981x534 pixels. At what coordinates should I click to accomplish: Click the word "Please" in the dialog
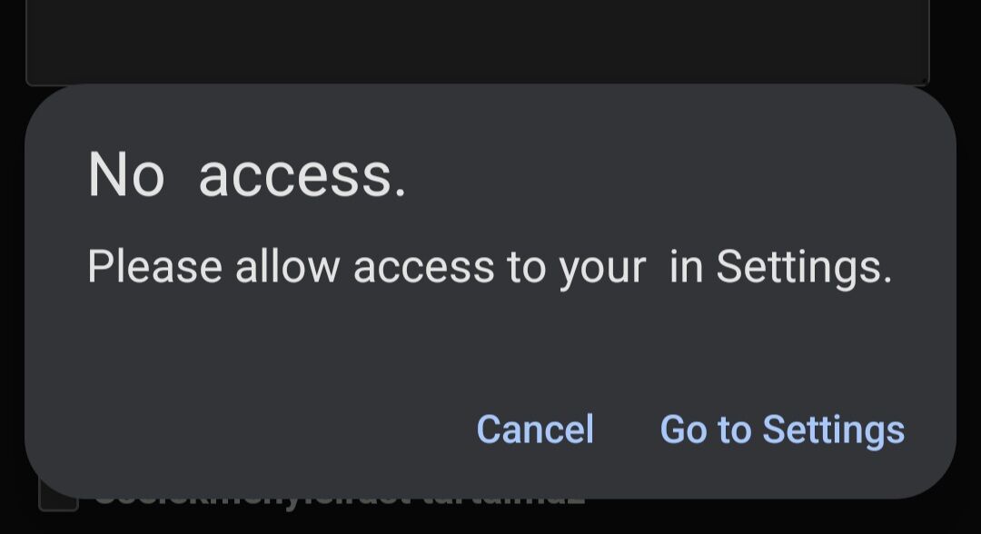154,267
